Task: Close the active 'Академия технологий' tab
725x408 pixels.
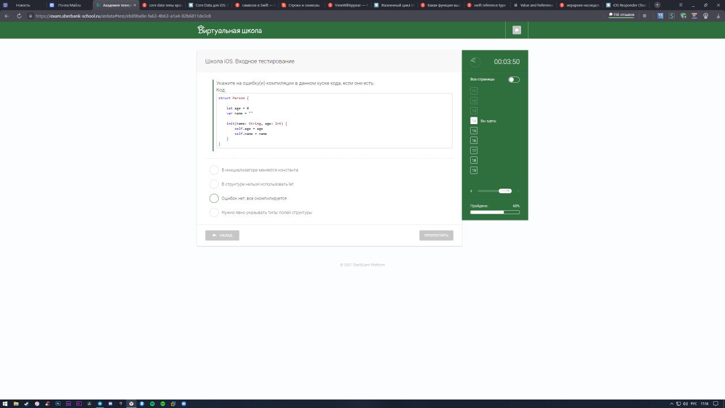Action: tap(134, 5)
